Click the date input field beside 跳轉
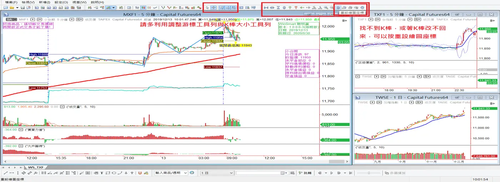Screen dimensions: 500x182 262,173
